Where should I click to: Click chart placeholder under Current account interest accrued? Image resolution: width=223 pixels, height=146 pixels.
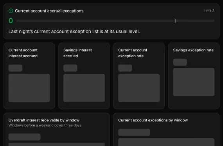(x=29, y=88)
